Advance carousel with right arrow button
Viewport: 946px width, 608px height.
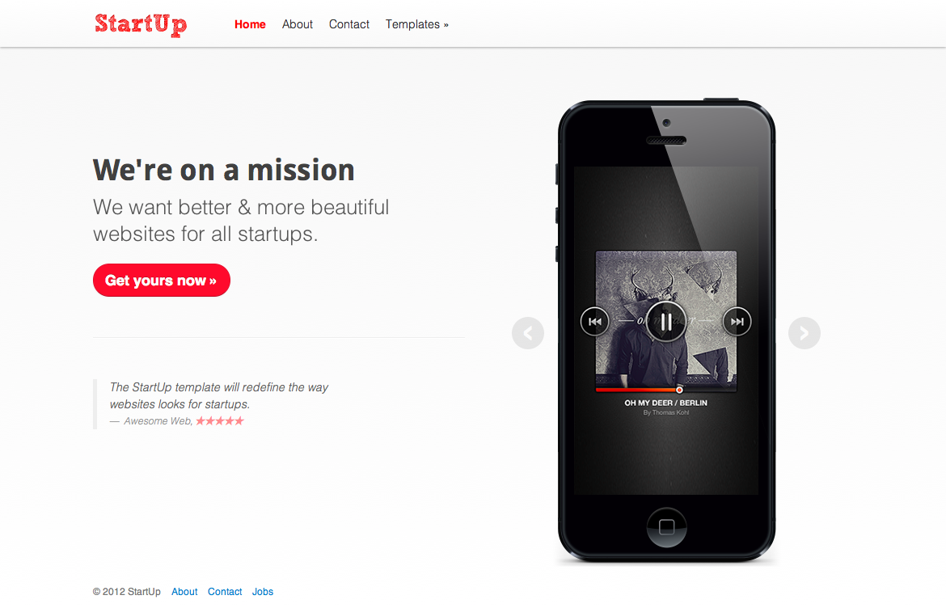(x=805, y=333)
